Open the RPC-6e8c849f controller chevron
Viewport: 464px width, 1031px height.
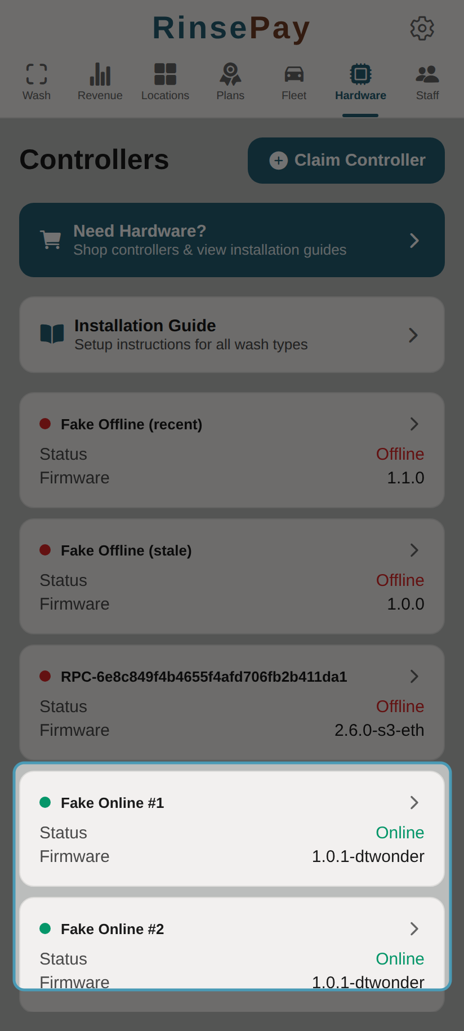414,676
